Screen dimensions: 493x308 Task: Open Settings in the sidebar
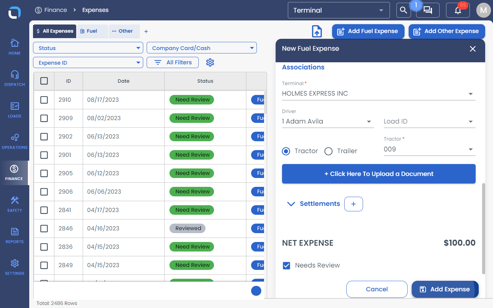point(15,267)
